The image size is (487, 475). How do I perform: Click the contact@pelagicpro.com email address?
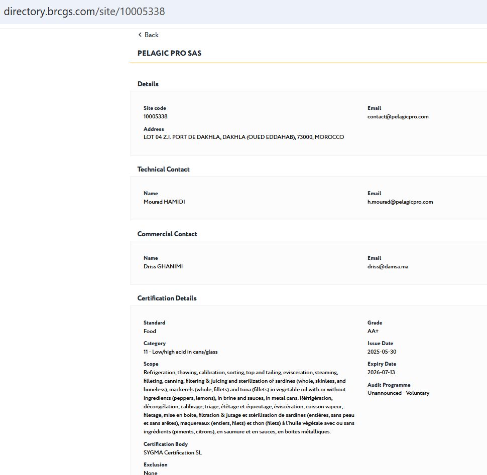click(398, 116)
